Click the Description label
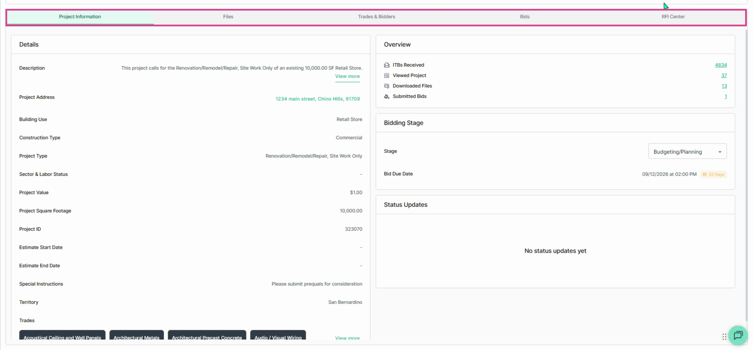The height and width of the screenshot is (350, 753). [x=32, y=68]
